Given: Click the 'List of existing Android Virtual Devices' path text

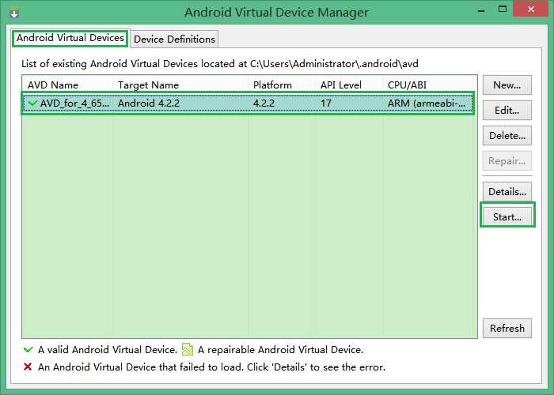Looking at the screenshot, I should click(220, 64).
